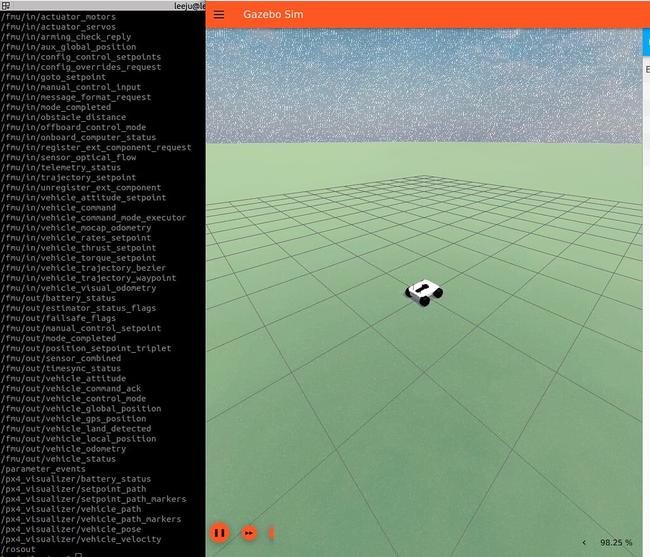Pause the running simulation
The image size is (650, 557).
click(x=219, y=533)
